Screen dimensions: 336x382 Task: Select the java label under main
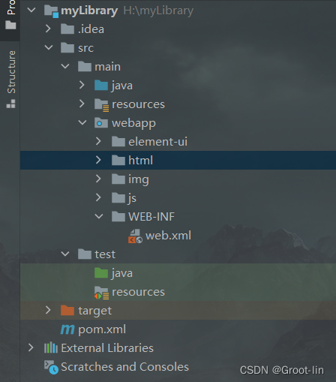point(122,86)
